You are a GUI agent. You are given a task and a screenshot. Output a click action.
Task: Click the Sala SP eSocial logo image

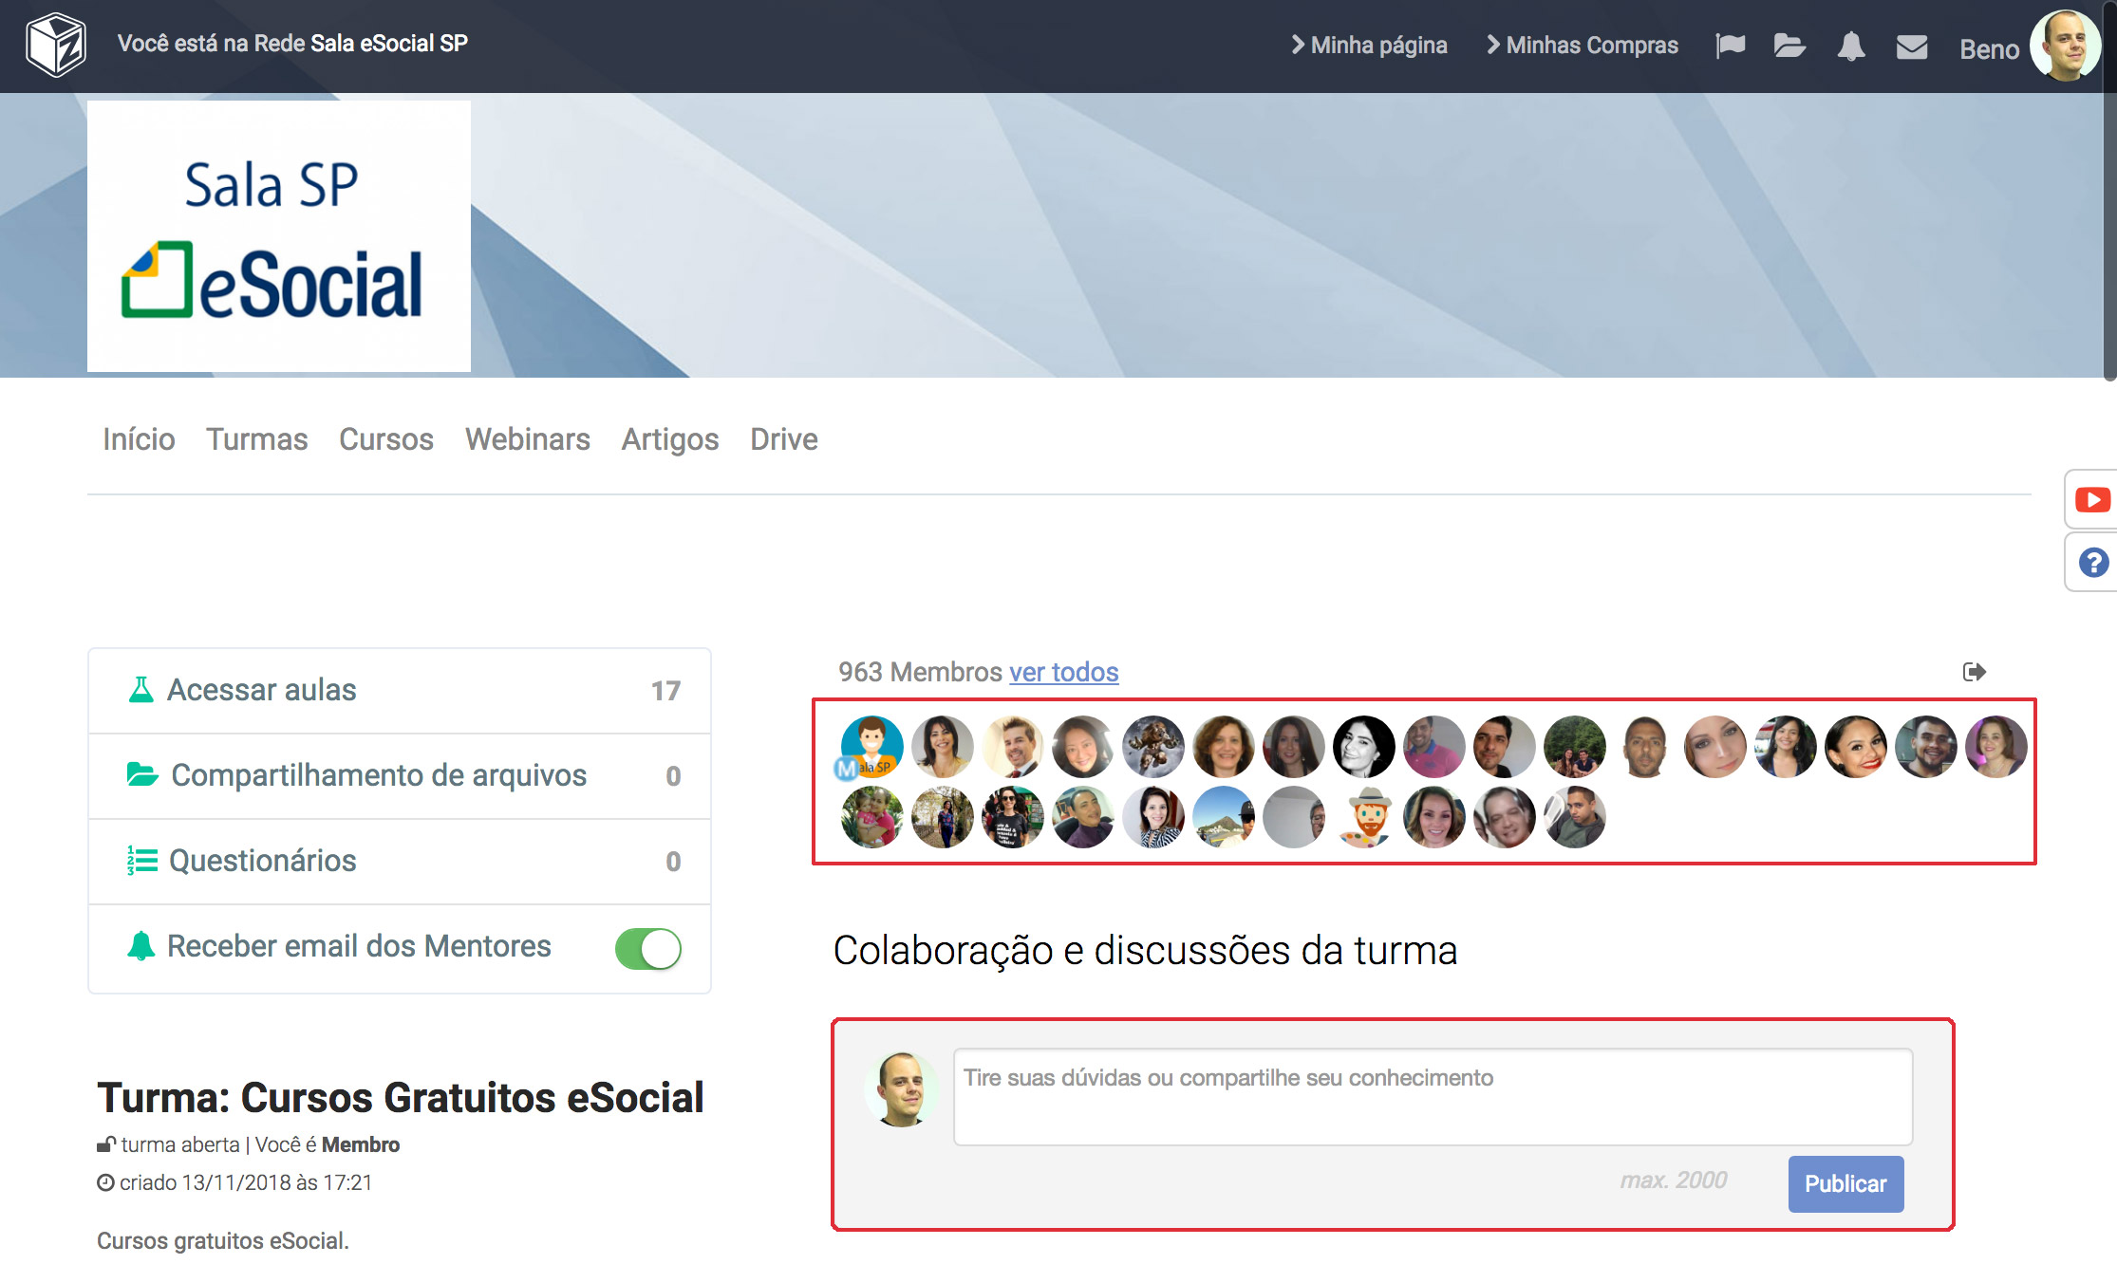click(279, 236)
